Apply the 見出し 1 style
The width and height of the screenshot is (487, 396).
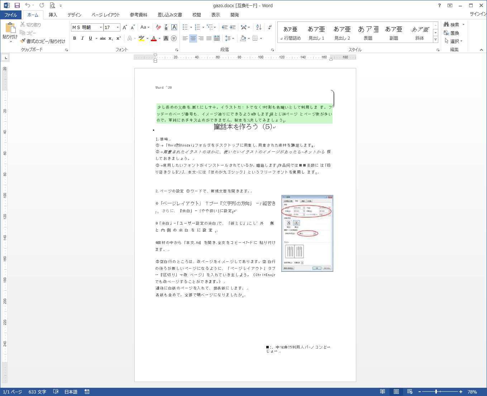click(316, 33)
